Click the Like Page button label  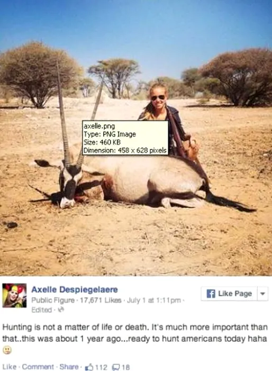(x=234, y=294)
